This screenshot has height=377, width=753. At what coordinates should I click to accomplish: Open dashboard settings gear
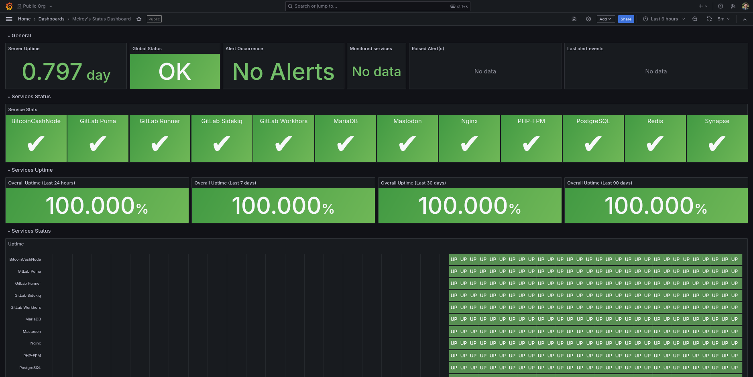tap(588, 19)
